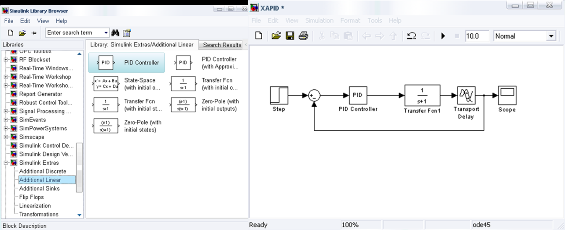This screenshot has height=230, width=565.
Task: Expand Signal Processing library node
Action: (x=6, y=111)
